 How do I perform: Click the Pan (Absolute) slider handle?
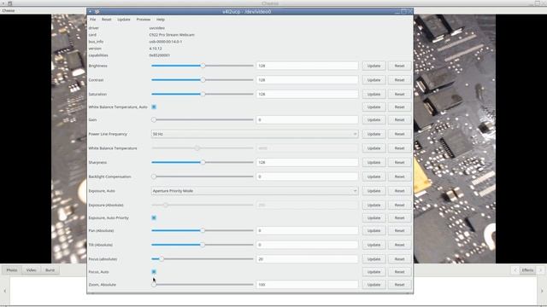[x=203, y=230]
